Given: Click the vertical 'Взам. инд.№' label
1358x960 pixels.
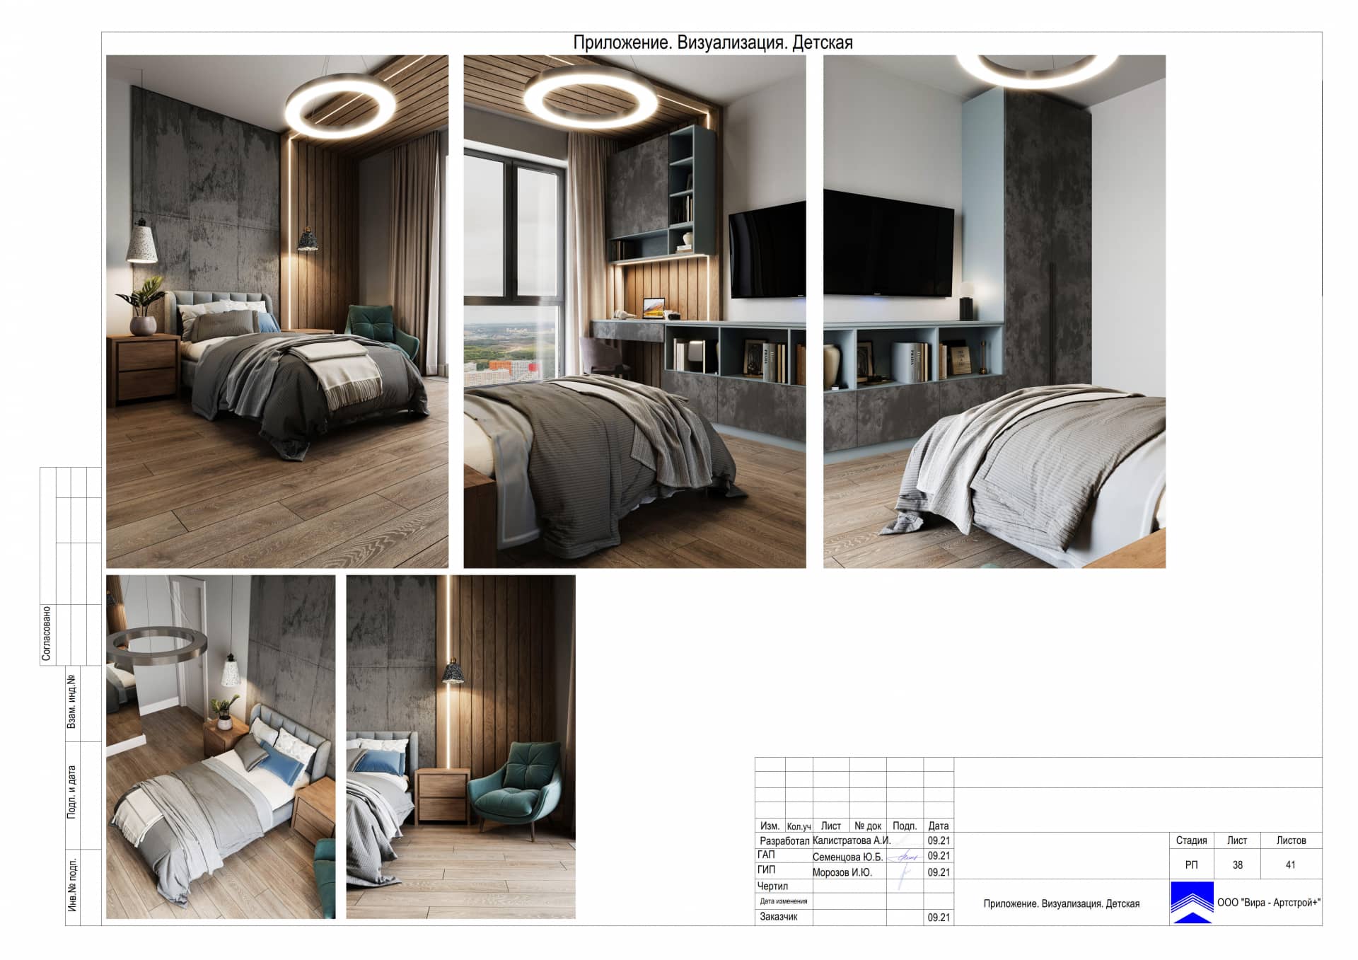Looking at the screenshot, I should click(71, 702).
